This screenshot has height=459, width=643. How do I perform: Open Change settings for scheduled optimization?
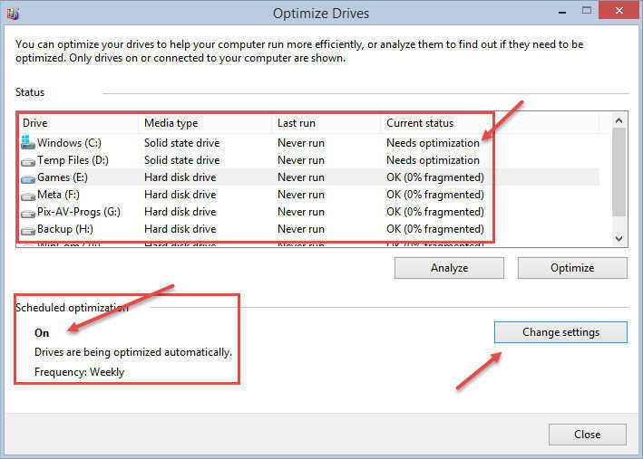click(560, 332)
